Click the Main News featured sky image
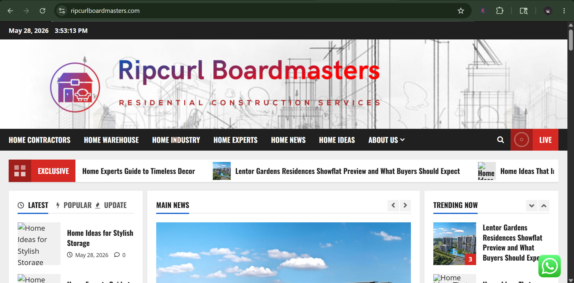 click(283, 253)
